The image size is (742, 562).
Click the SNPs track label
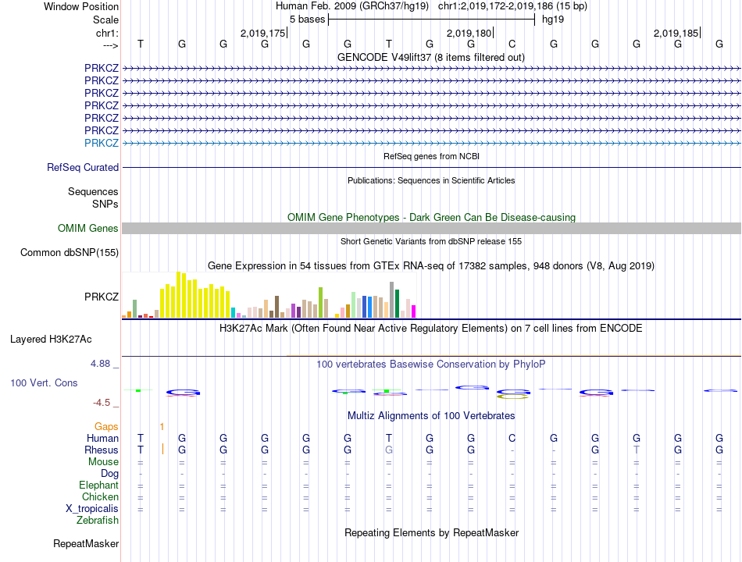(105, 204)
